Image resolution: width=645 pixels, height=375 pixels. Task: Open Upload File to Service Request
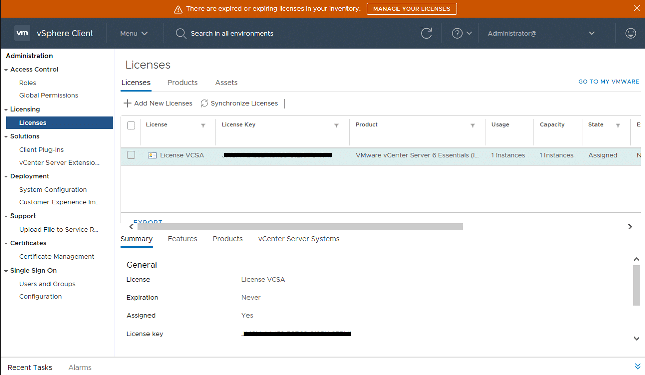pyautogui.click(x=59, y=230)
